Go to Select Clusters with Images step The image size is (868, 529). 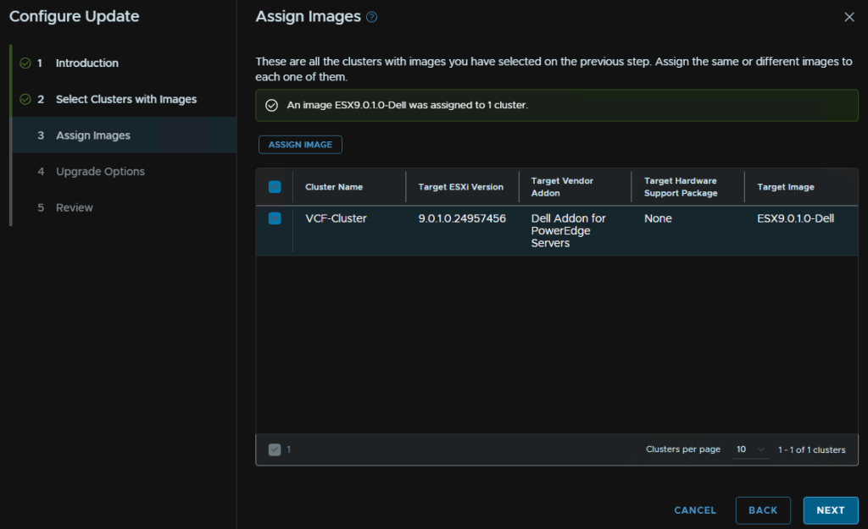(125, 100)
